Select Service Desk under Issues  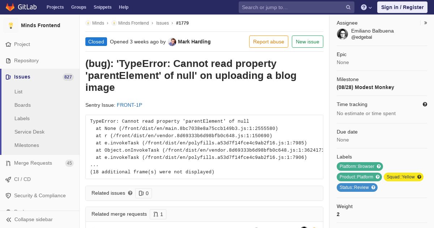(x=29, y=132)
